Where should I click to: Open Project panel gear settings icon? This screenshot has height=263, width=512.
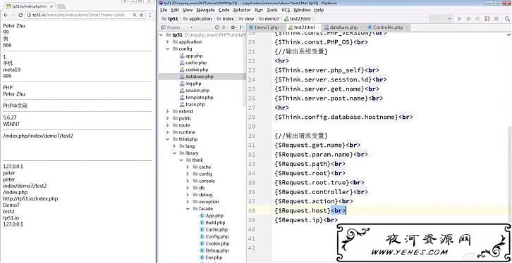point(233,27)
